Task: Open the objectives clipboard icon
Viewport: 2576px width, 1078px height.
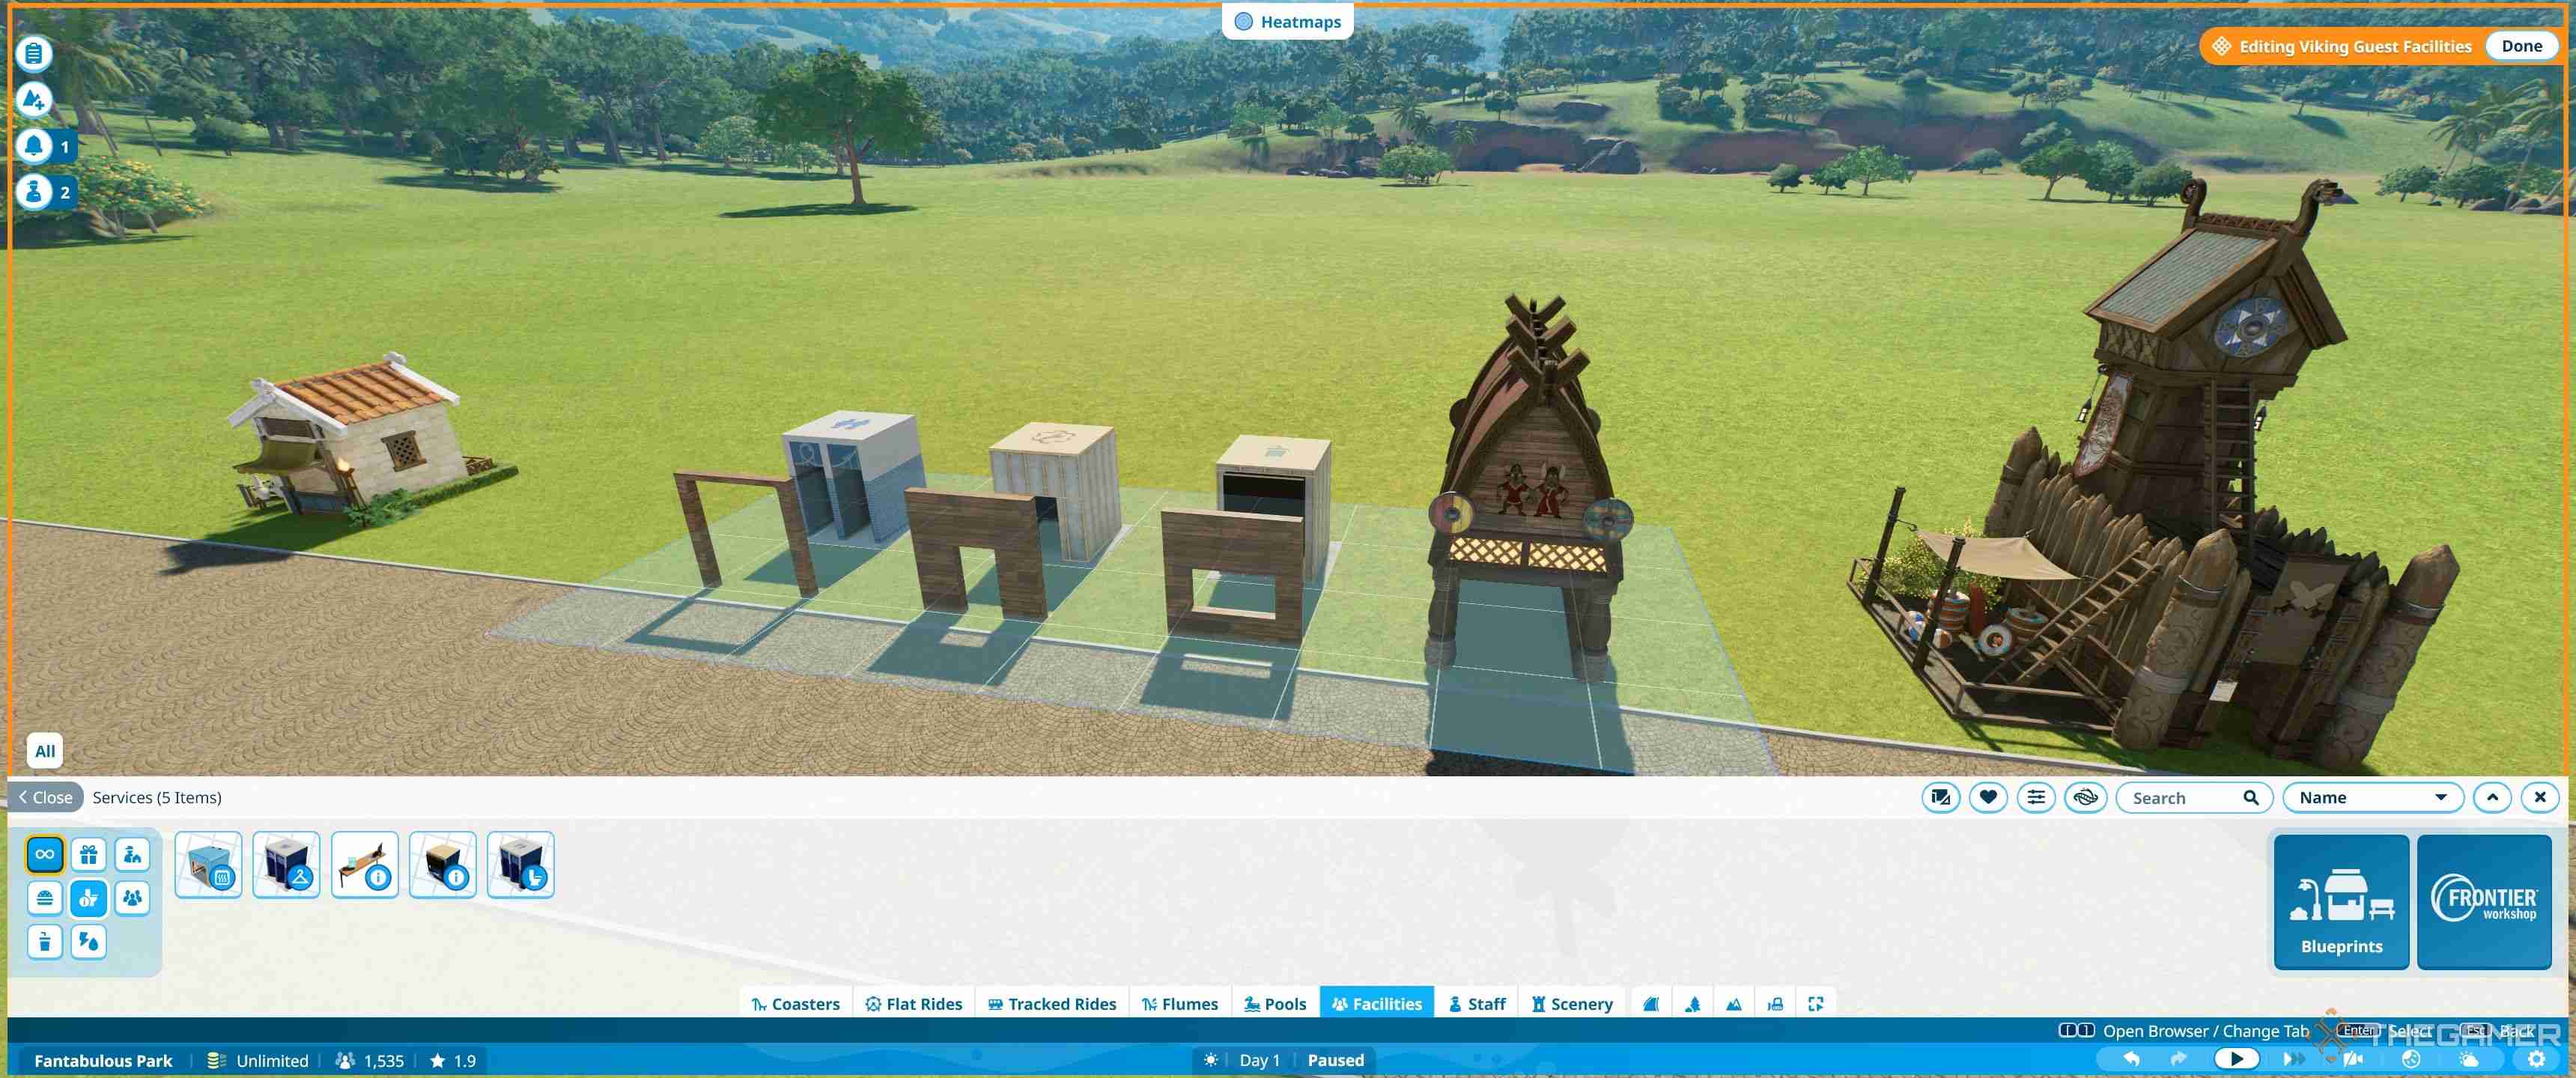Action: pos(34,53)
